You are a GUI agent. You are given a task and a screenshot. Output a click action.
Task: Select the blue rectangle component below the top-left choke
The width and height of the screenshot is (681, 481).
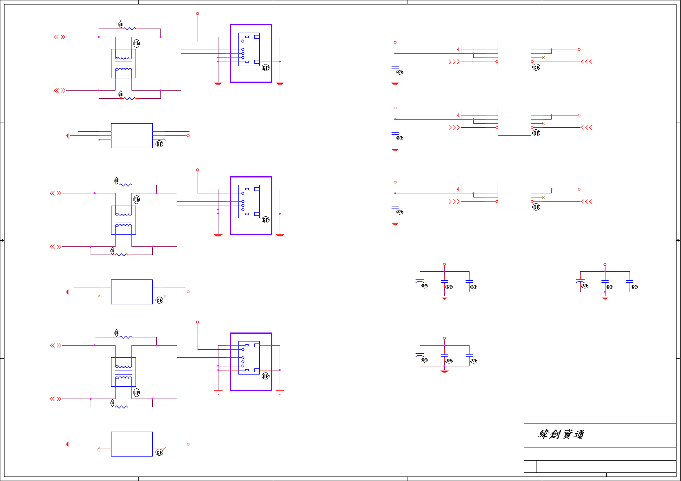[132, 135]
